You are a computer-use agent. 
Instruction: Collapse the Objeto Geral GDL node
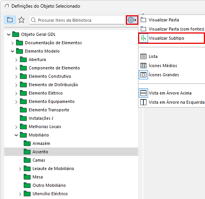point(9,35)
